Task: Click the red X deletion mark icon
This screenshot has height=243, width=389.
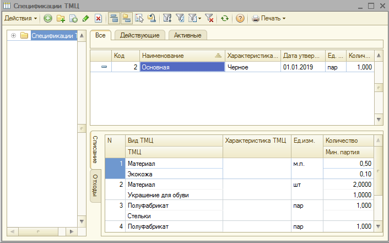Action: point(98,18)
